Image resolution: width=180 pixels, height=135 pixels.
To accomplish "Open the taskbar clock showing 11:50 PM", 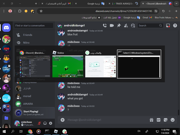I will click(x=165, y=131).
